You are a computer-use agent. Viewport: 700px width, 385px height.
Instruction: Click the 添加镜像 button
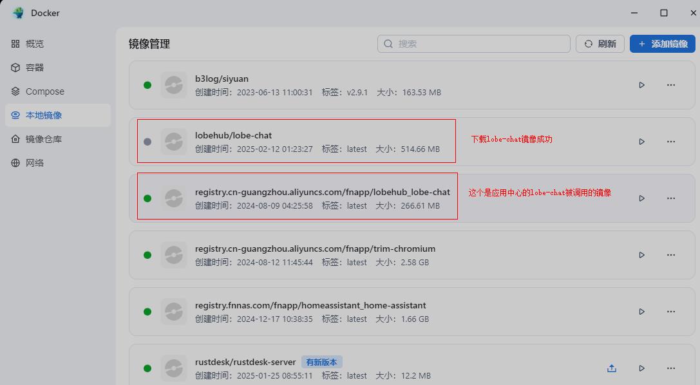click(x=663, y=44)
